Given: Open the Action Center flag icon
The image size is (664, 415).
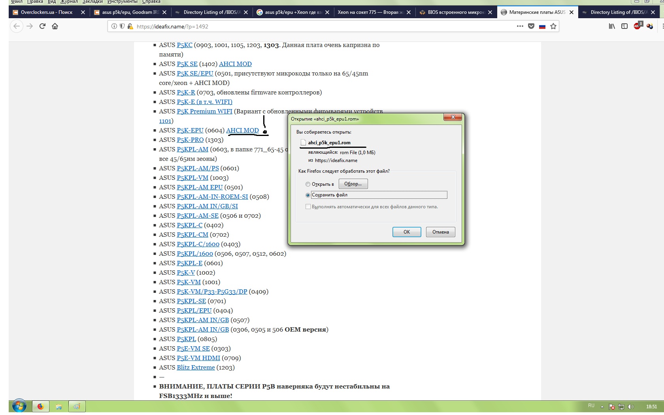Looking at the screenshot, I should 612,407.
